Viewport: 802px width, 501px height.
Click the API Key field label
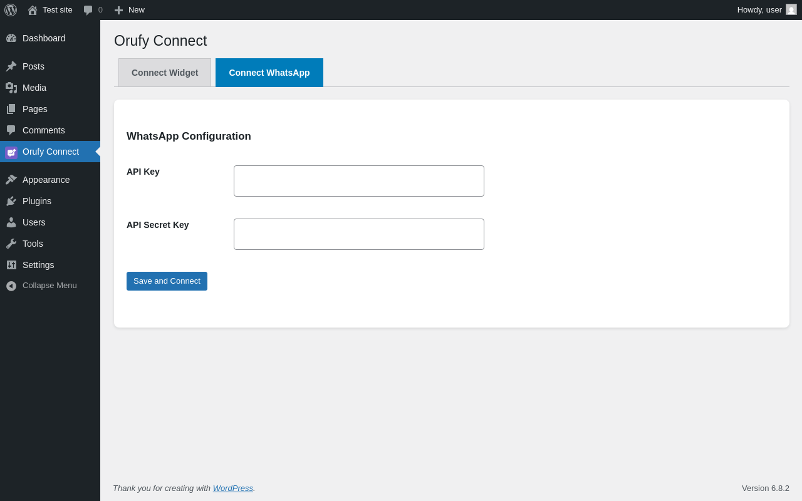[143, 172]
